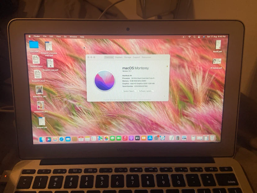
Task: Launch Maps from the Dock
Action: [100, 139]
